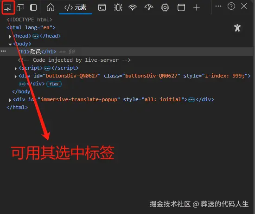The image size is (255, 214).
Task: Expand the script element node
Action: tap(16, 68)
